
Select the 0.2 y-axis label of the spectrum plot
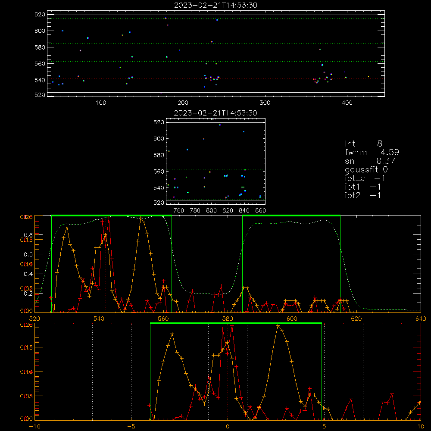click(28, 294)
